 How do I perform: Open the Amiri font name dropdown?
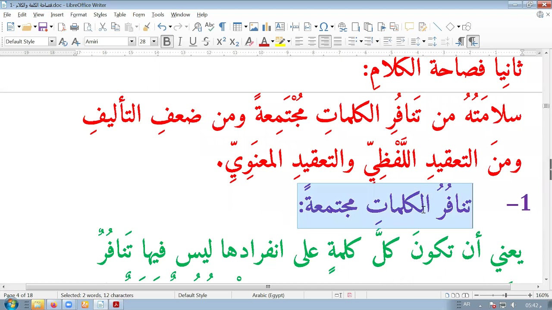point(132,42)
